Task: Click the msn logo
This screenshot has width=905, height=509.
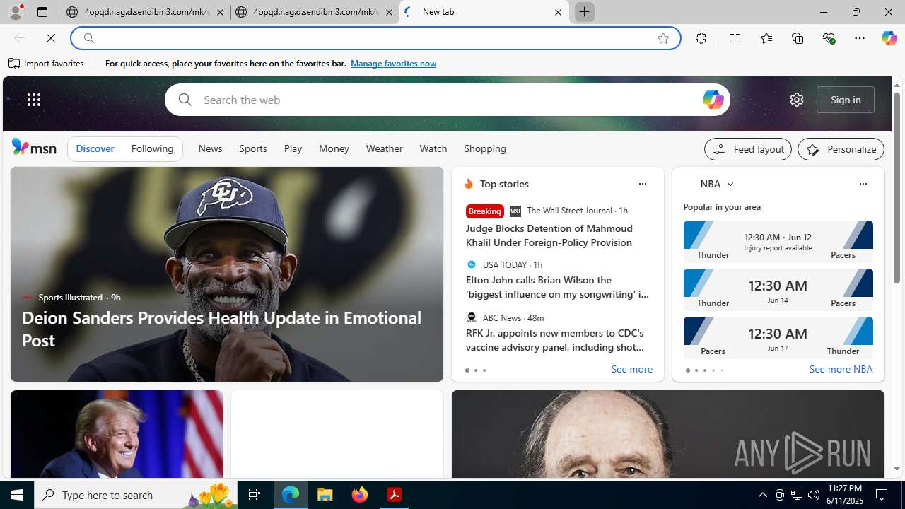Action: [34, 147]
